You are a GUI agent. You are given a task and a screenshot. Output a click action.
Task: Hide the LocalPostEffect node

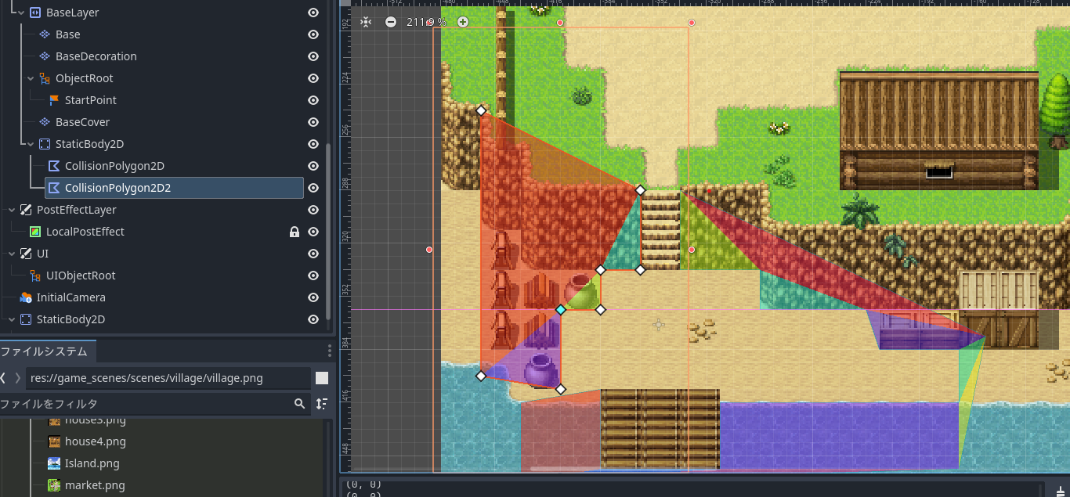(x=313, y=232)
